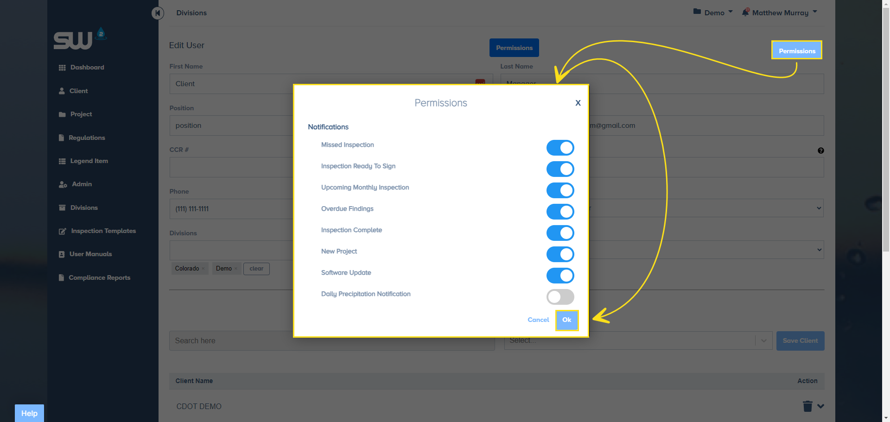Click the notification bell icon
The width and height of the screenshot is (890, 422).
[x=745, y=13]
